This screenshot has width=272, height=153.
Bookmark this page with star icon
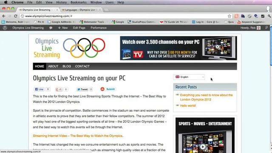(x=229, y=16)
